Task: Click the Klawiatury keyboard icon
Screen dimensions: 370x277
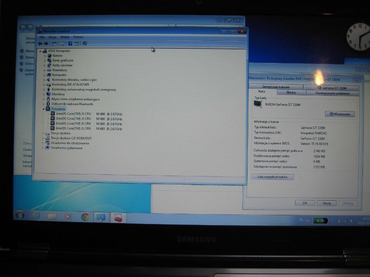Action: click(49, 70)
